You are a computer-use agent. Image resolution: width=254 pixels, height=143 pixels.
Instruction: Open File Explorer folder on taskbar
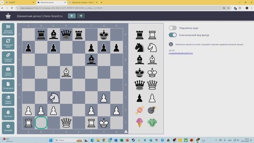coord(98,140)
